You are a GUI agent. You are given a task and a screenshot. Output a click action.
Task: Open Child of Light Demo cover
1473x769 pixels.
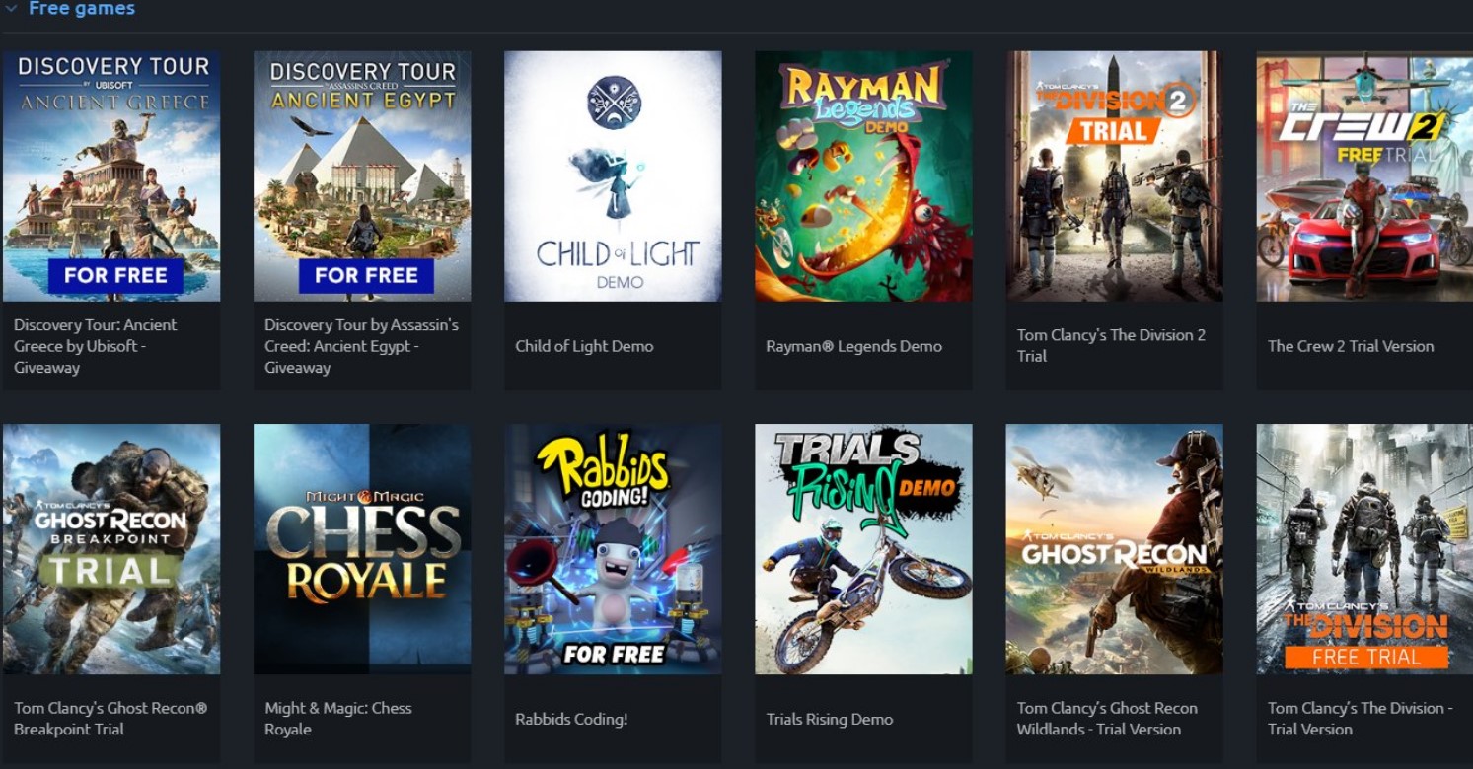click(613, 176)
